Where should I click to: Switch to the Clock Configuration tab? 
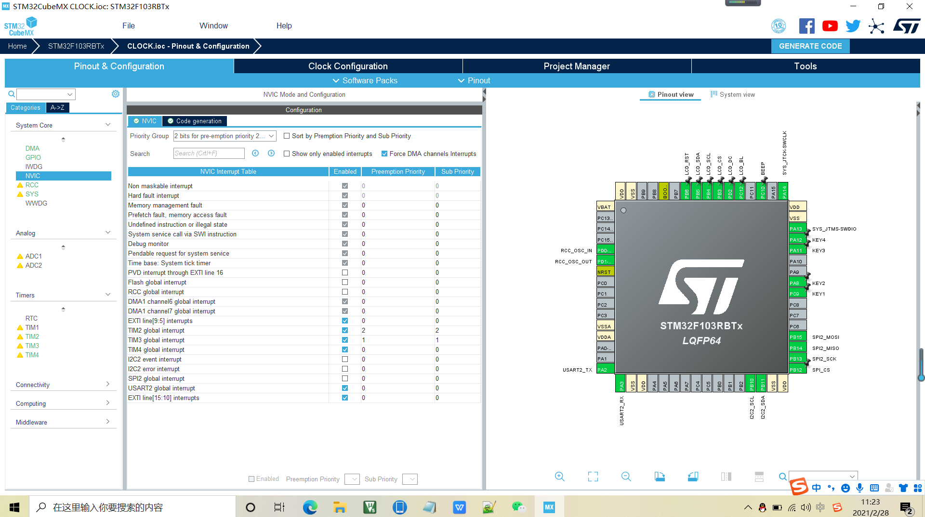click(x=348, y=66)
